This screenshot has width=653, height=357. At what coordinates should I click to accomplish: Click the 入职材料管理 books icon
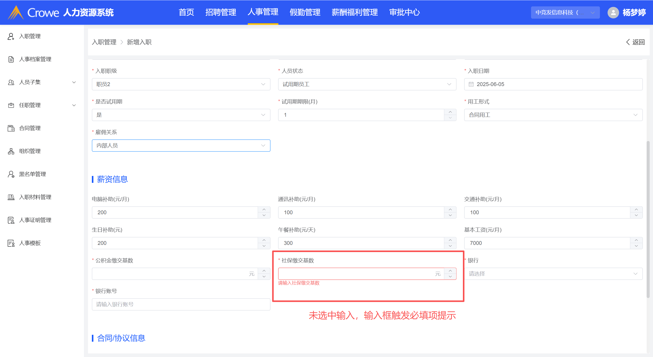(x=11, y=197)
